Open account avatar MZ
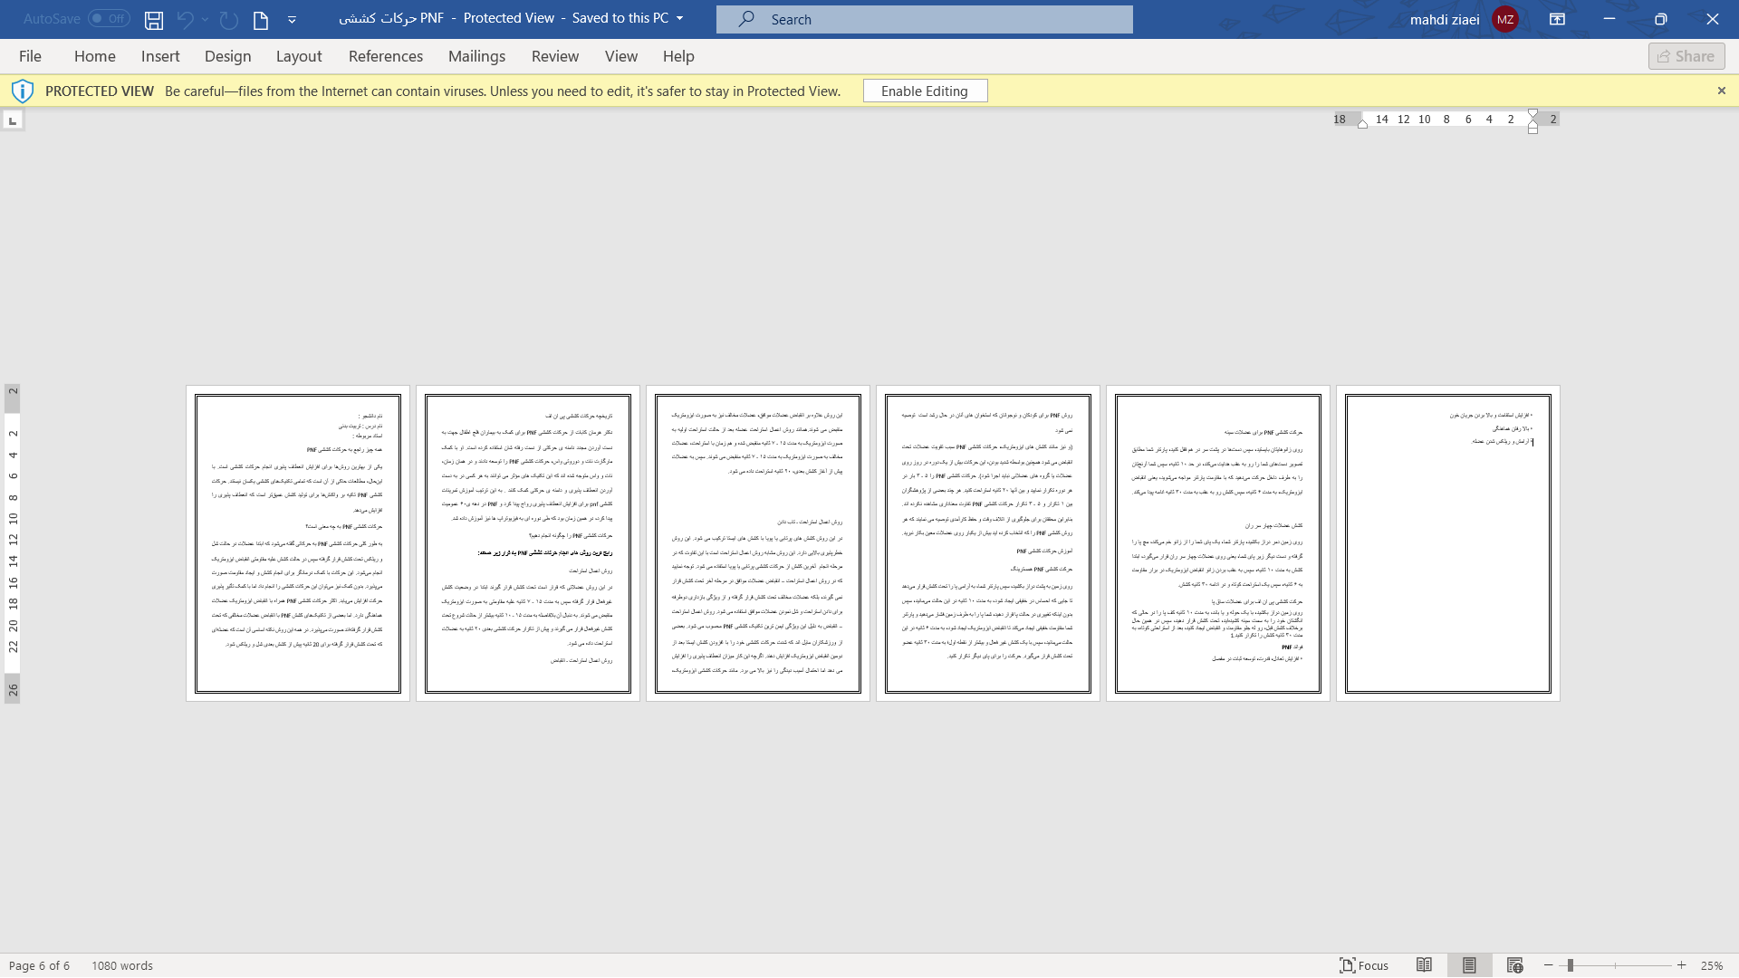Screen dimensions: 1739x978 point(1505,19)
